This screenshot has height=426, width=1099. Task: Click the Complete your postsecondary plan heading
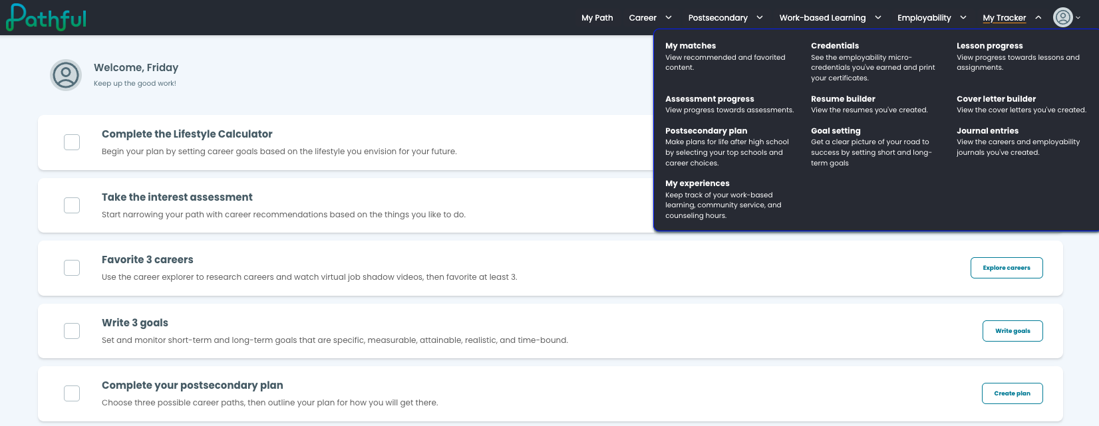pyautogui.click(x=192, y=385)
